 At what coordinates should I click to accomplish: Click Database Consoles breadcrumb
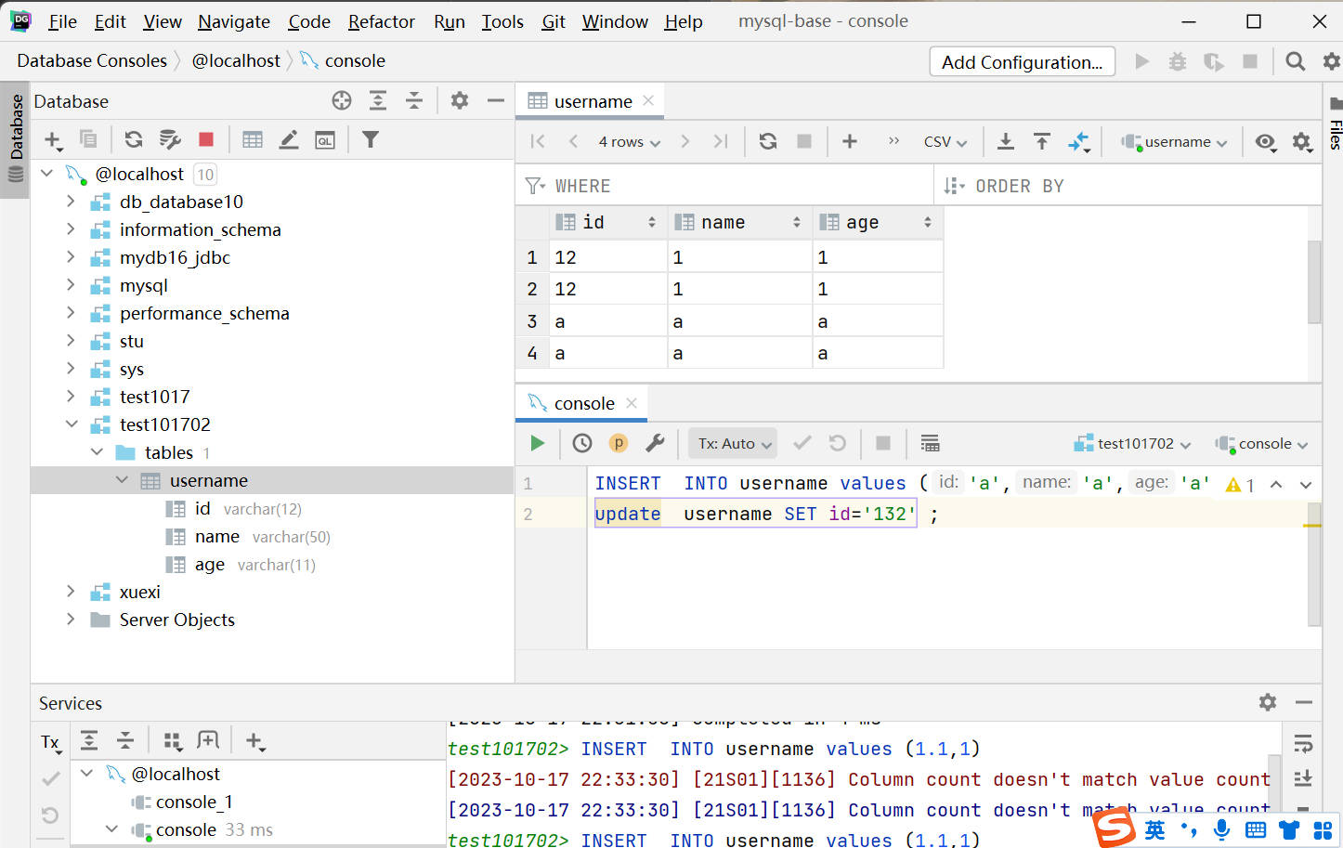(92, 60)
